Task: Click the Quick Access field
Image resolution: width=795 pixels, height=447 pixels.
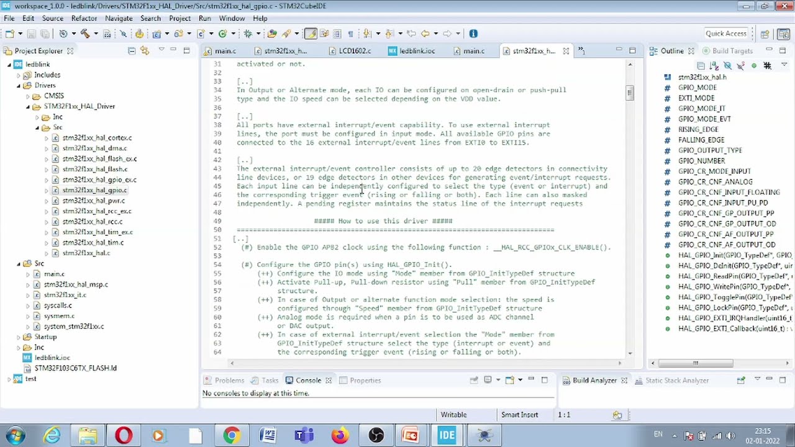Action: (725, 34)
